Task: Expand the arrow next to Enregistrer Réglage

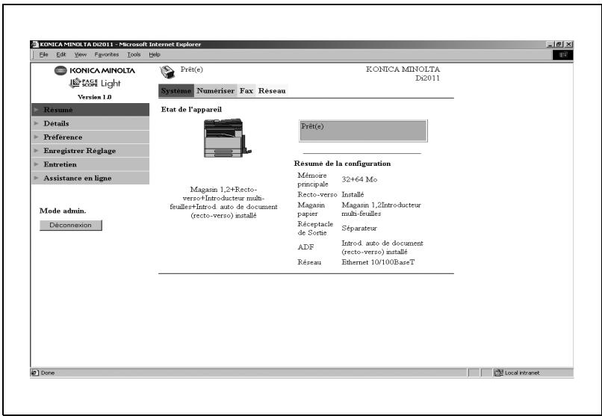Action: (x=37, y=150)
